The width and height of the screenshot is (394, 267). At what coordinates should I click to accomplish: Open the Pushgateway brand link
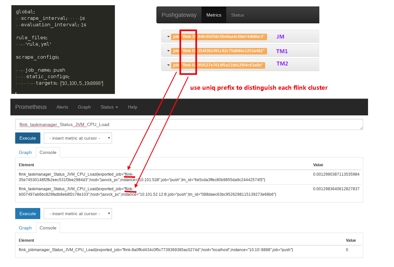click(x=179, y=15)
